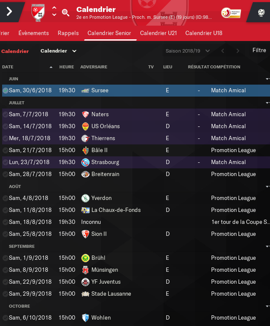Viewport: 270px width, 326px height.
Task: Click the club switcher up/down arrows
Action: click(x=54, y=12)
